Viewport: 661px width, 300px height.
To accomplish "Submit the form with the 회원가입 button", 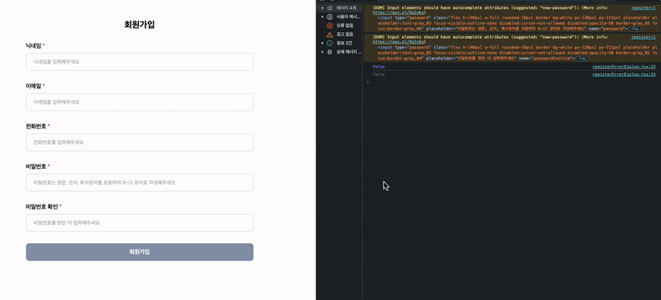I will pos(140,252).
